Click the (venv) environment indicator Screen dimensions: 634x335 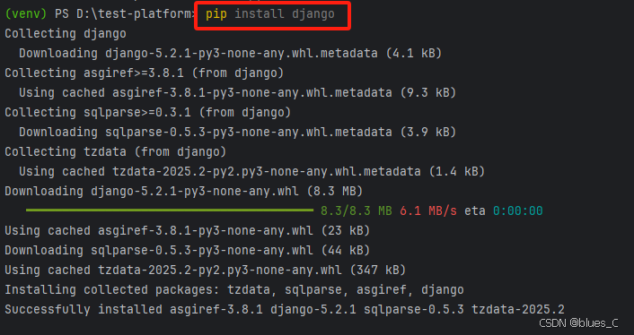26,14
